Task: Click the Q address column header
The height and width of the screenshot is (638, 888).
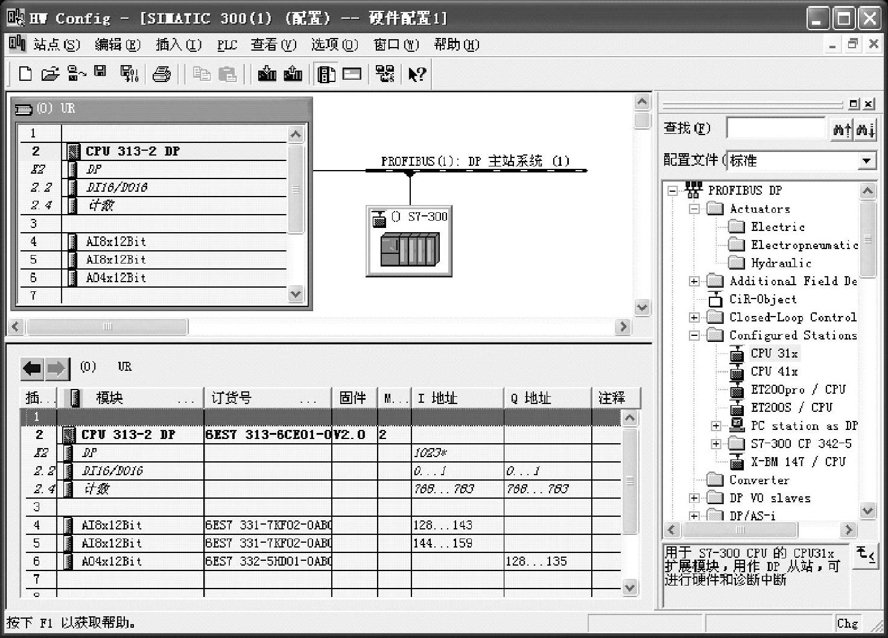Action: (x=547, y=398)
